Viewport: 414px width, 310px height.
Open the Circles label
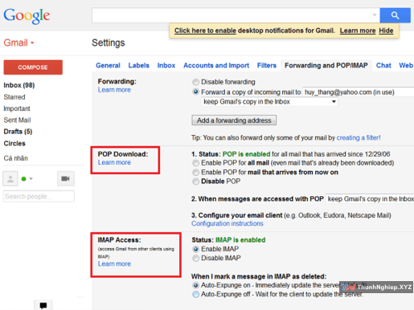click(14, 143)
